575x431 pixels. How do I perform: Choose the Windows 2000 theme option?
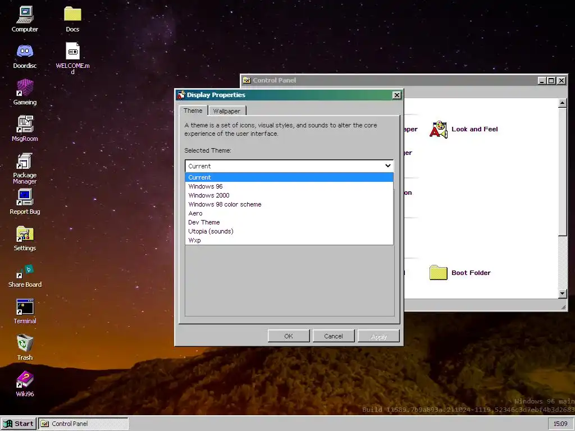click(x=289, y=195)
